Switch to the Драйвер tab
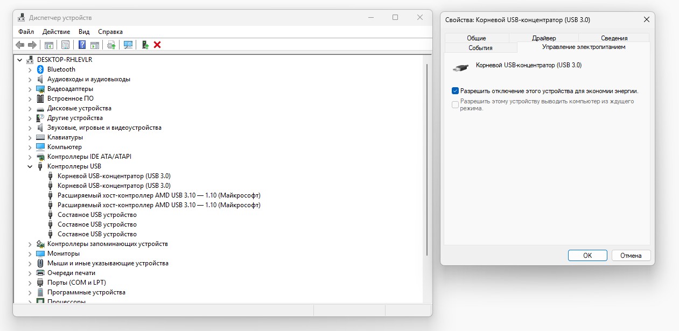The height and width of the screenshot is (331, 679). coord(543,38)
